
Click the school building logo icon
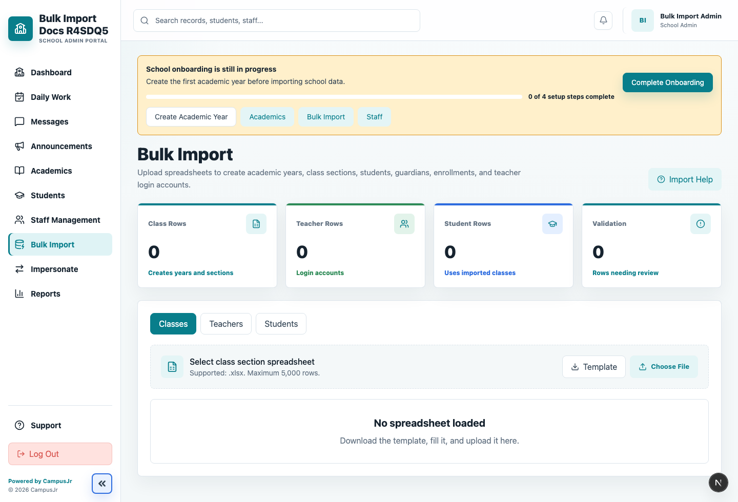(x=20, y=29)
